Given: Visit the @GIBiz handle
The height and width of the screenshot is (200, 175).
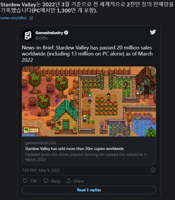Looking at the screenshot, I should click(41, 38).
